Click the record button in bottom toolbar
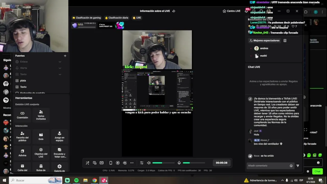Viewport: 327px width, 184px height. pyautogui.click(x=118, y=163)
